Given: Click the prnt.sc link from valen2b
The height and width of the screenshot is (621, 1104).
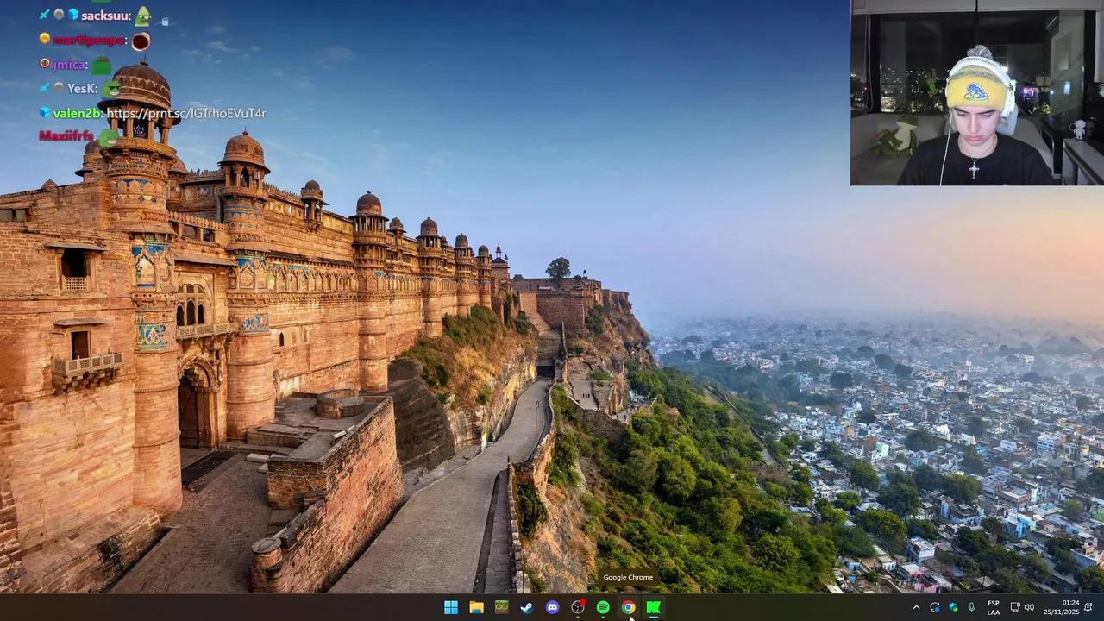Looking at the screenshot, I should [186, 113].
